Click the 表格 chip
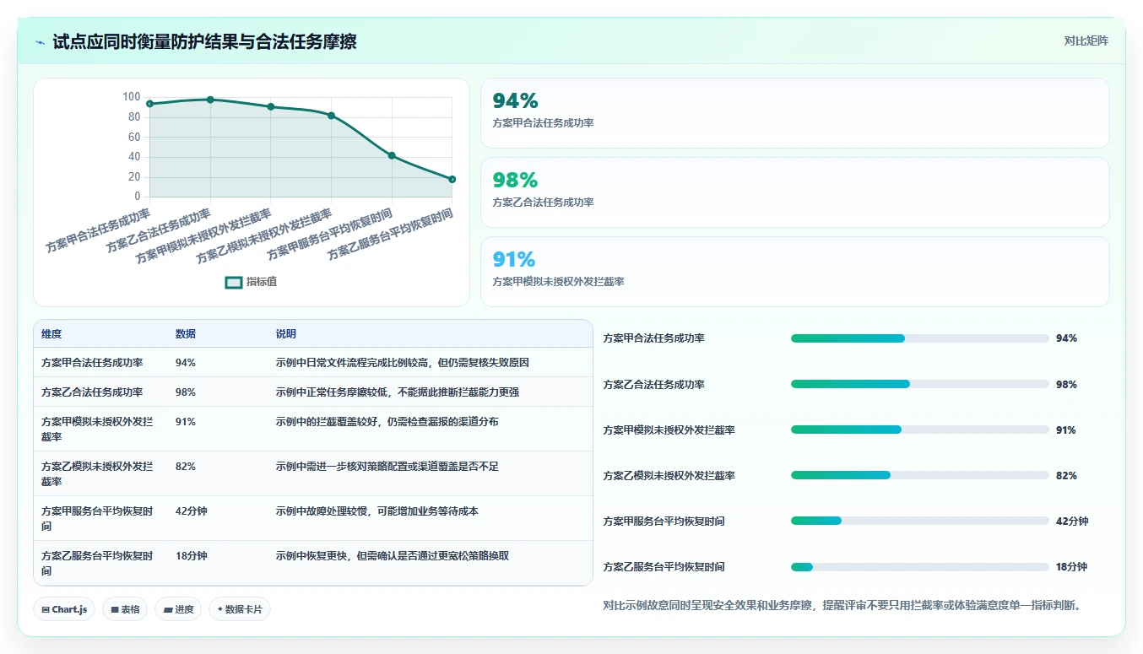Image resolution: width=1143 pixels, height=654 pixels. point(125,609)
